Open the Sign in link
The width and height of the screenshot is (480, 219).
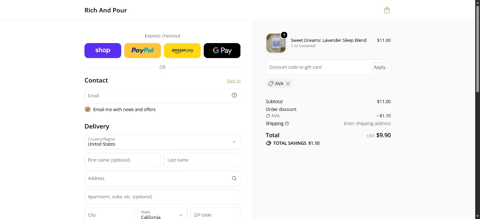pos(234,81)
